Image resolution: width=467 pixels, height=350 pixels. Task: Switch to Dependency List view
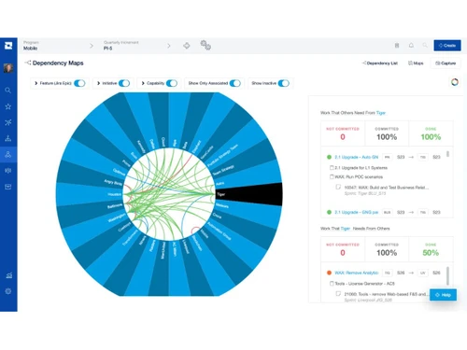[x=380, y=63]
